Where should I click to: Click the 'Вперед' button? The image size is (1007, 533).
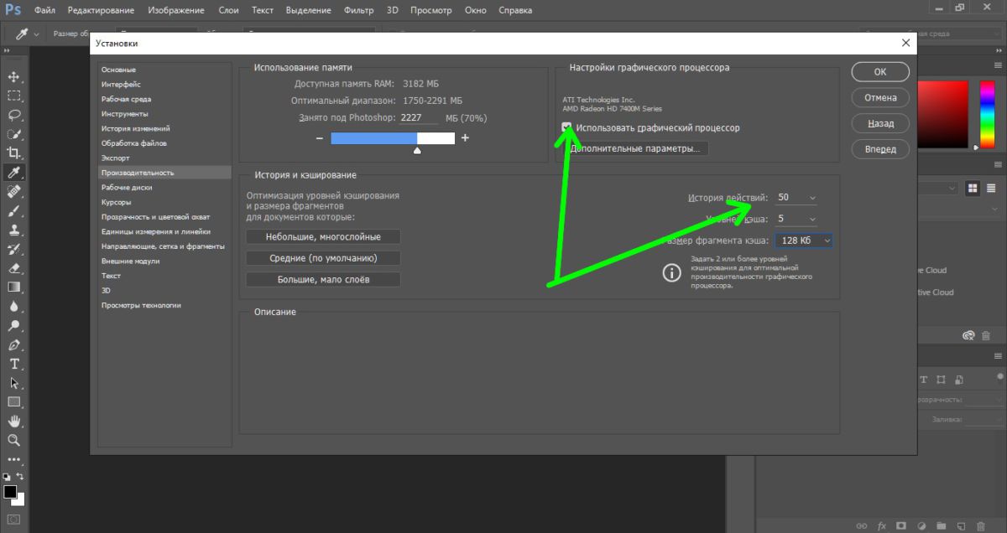879,149
